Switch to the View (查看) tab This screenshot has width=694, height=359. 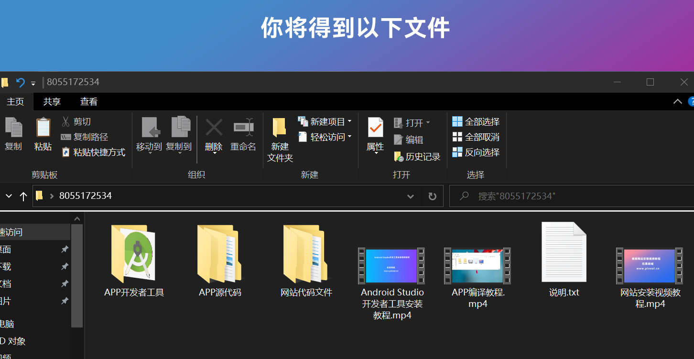(89, 102)
